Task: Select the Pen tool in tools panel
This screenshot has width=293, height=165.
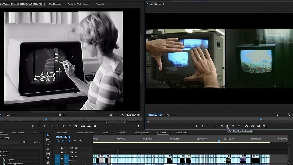Action: (x=48, y=158)
